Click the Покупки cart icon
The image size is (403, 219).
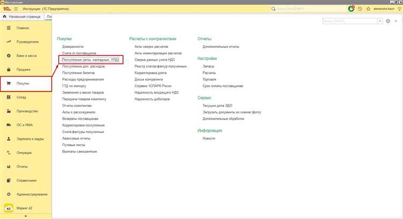[x=9, y=83]
